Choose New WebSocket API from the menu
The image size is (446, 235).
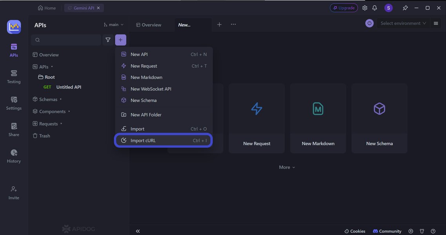pyautogui.click(x=164, y=89)
